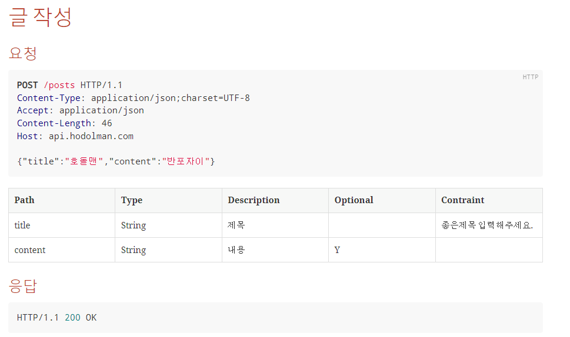Select the title row path cell
The height and width of the screenshot is (337, 570).
coord(62,225)
